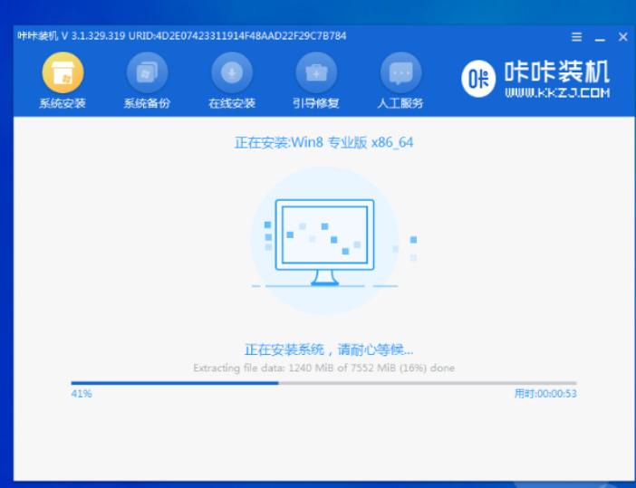Viewport: 636px width, 488px height.
Task: Open the 人工服务 chat bubble icon
Action: pyautogui.click(x=400, y=72)
